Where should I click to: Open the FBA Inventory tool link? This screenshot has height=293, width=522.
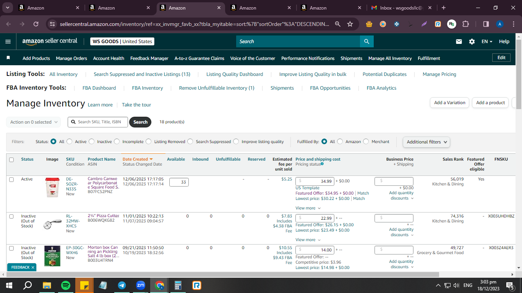pyautogui.click(x=148, y=88)
